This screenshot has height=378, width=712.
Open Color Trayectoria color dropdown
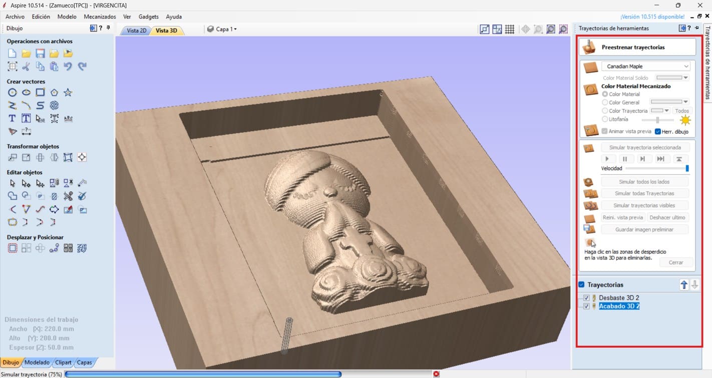[x=660, y=111]
